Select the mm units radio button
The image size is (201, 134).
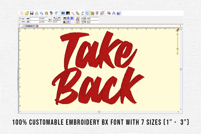coord(20,19)
